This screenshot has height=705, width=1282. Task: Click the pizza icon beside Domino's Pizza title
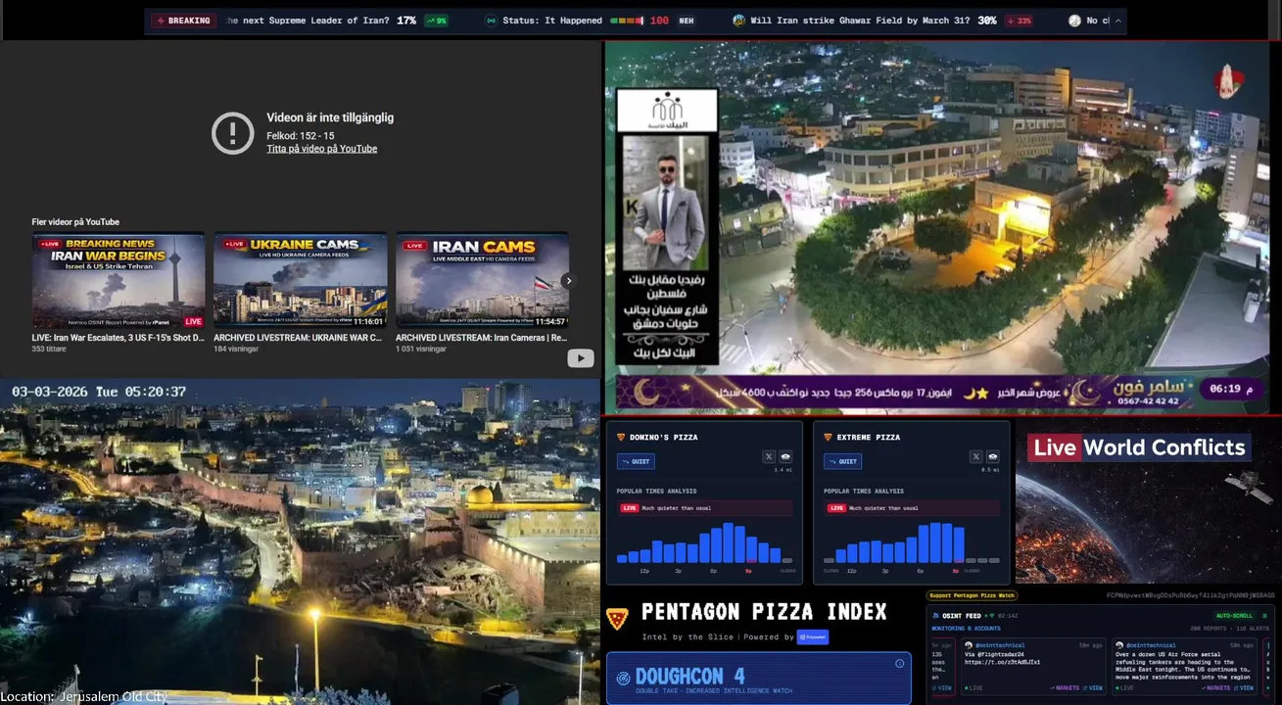point(621,438)
